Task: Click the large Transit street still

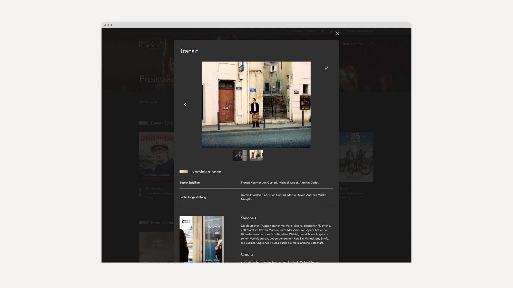Action: tap(256, 104)
